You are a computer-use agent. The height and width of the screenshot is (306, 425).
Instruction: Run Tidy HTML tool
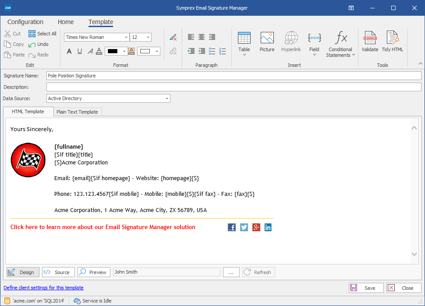(x=393, y=42)
